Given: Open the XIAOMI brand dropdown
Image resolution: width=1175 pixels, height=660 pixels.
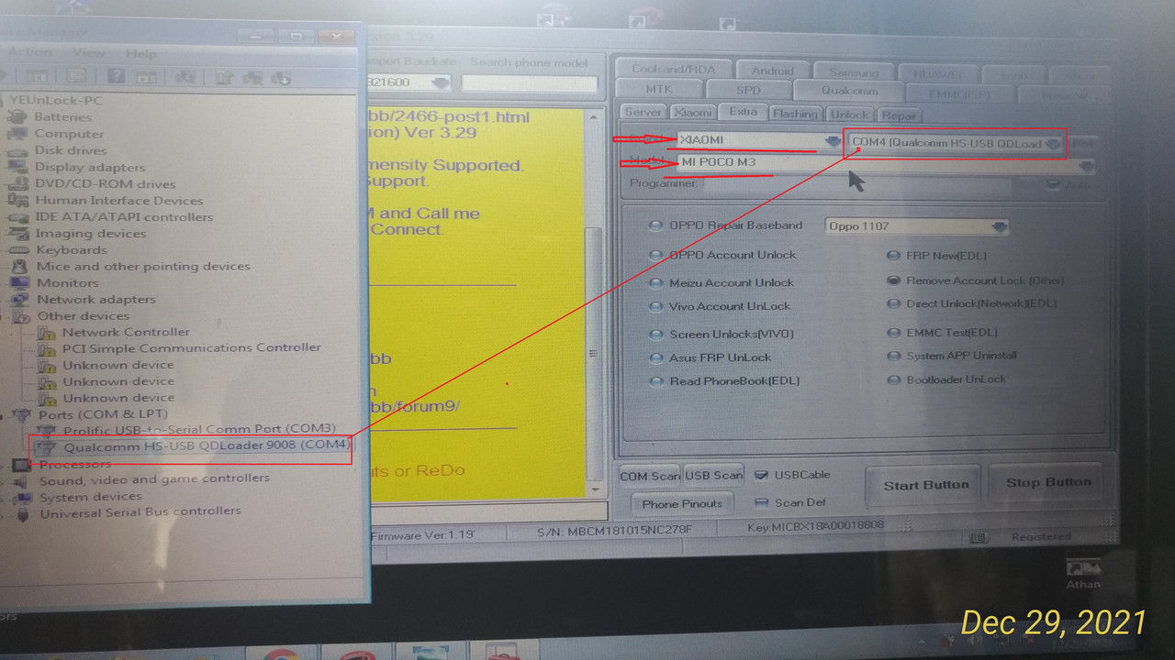Looking at the screenshot, I should 833,141.
